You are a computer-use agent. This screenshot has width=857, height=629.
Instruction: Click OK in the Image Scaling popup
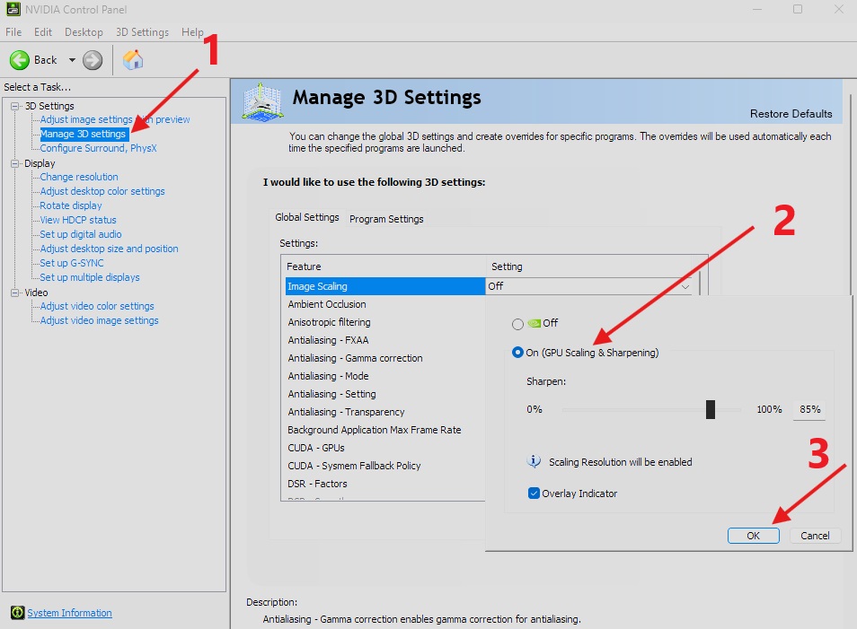coord(753,536)
